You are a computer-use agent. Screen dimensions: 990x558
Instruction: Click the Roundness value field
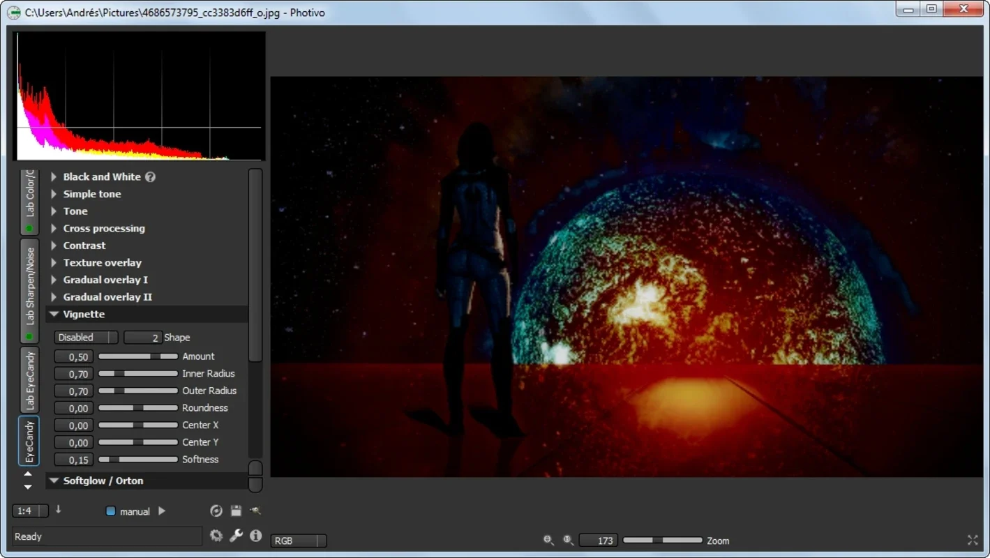(x=74, y=408)
